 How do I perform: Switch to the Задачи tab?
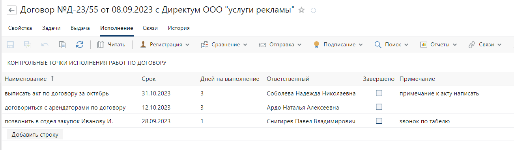(51, 28)
